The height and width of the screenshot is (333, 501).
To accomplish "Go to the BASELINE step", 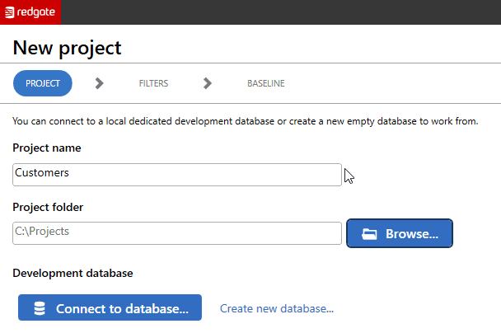I will (x=266, y=83).
